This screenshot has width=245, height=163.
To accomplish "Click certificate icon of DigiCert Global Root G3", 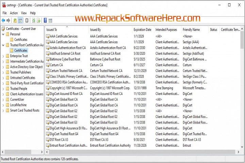I will (48, 123).
